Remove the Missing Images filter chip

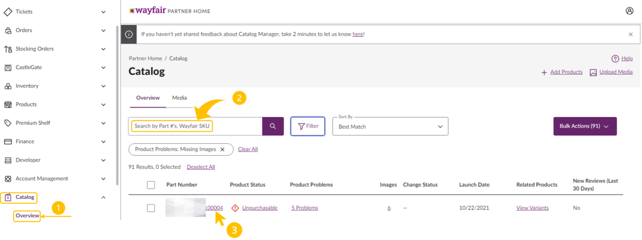(222, 149)
